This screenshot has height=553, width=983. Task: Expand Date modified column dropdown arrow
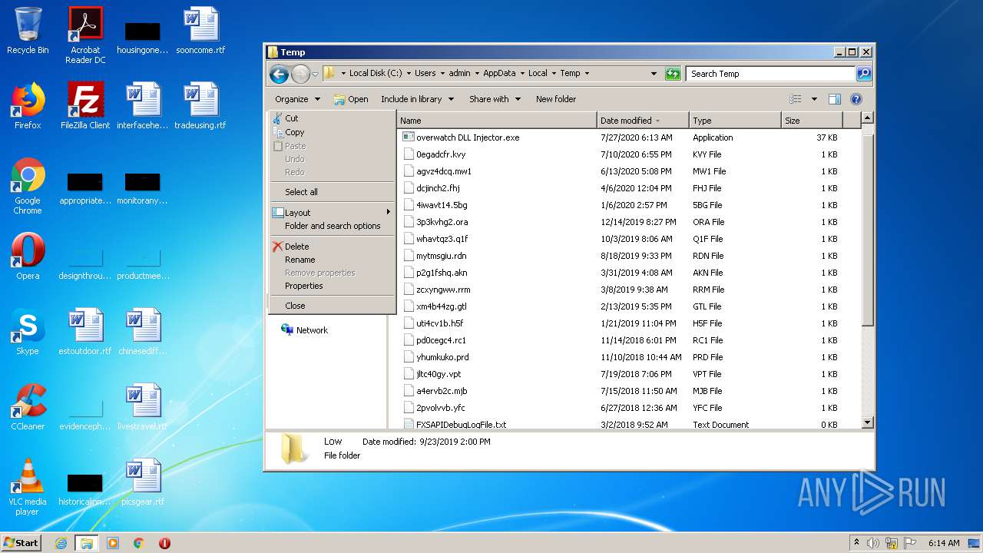(x=658, y=121)
